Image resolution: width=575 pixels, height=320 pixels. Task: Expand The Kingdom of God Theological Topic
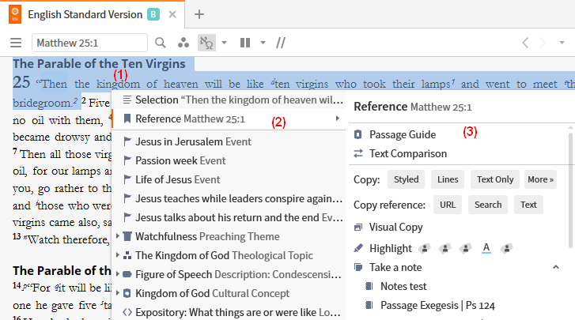click(117, 255)
